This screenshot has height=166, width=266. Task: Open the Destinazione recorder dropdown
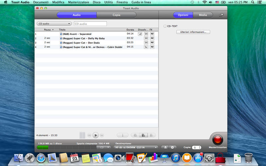136,147
